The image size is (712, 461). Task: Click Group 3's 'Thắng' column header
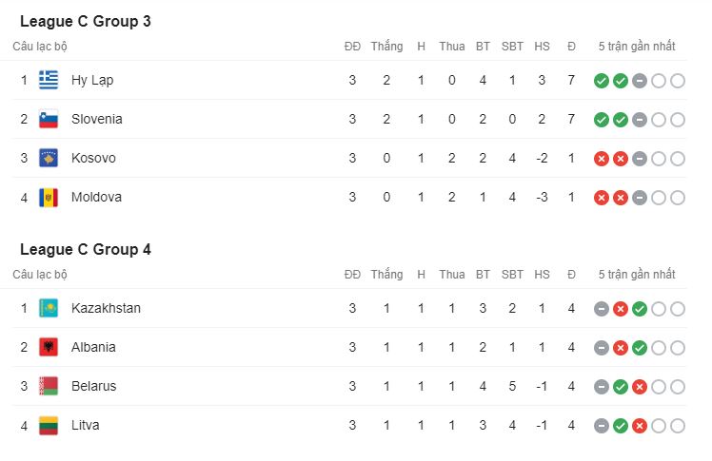[x=386, y=47]
